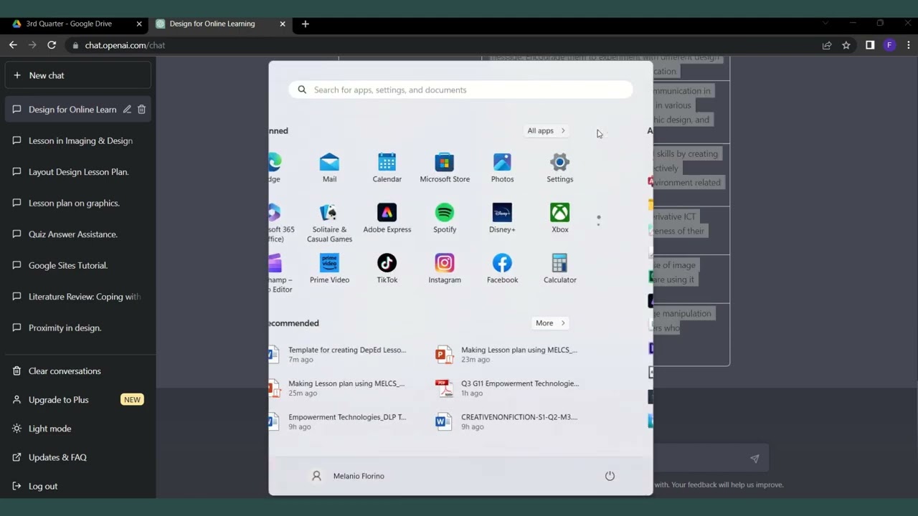The width and height of the screenshot is (918, 516).
Task: Open Adobe Express
Action: (x=387, y=219)
